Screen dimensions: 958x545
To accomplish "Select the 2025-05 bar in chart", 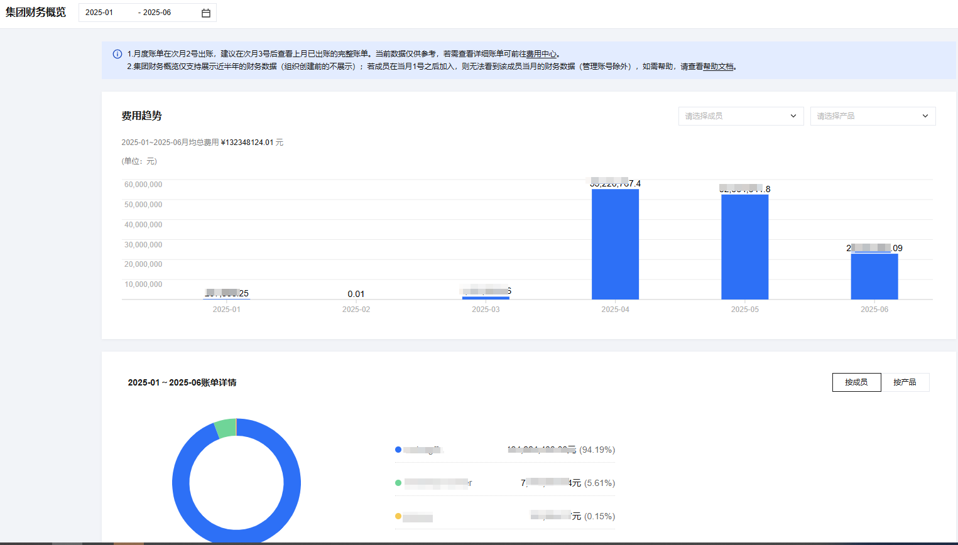I will (744, 247).
